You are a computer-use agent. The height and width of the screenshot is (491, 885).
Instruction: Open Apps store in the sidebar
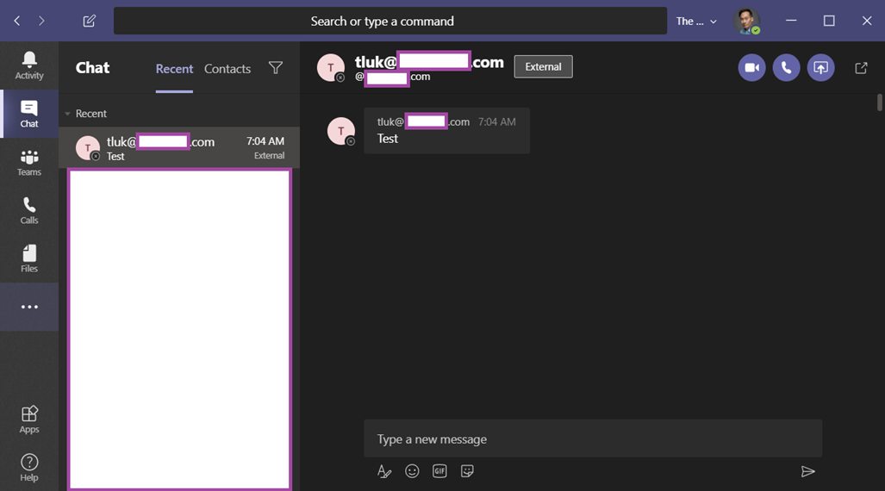click(x=29, y=420)
